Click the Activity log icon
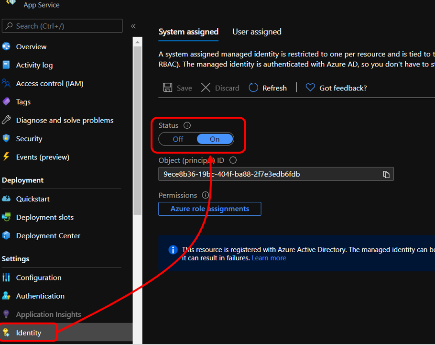435x345 pixels. [x=6, y=65]
